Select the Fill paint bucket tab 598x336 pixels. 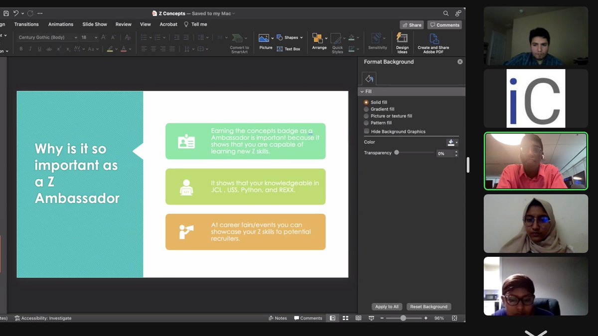369,79
